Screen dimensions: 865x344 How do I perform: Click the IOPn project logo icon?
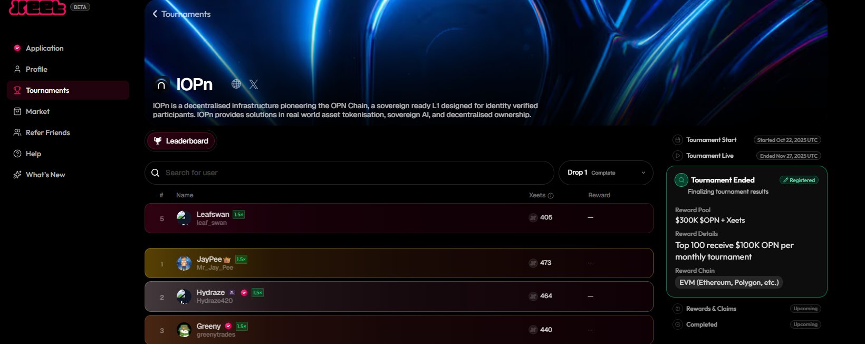(x=161, y=84)
